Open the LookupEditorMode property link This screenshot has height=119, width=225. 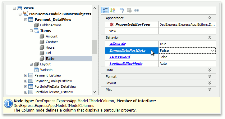(126, 64)
